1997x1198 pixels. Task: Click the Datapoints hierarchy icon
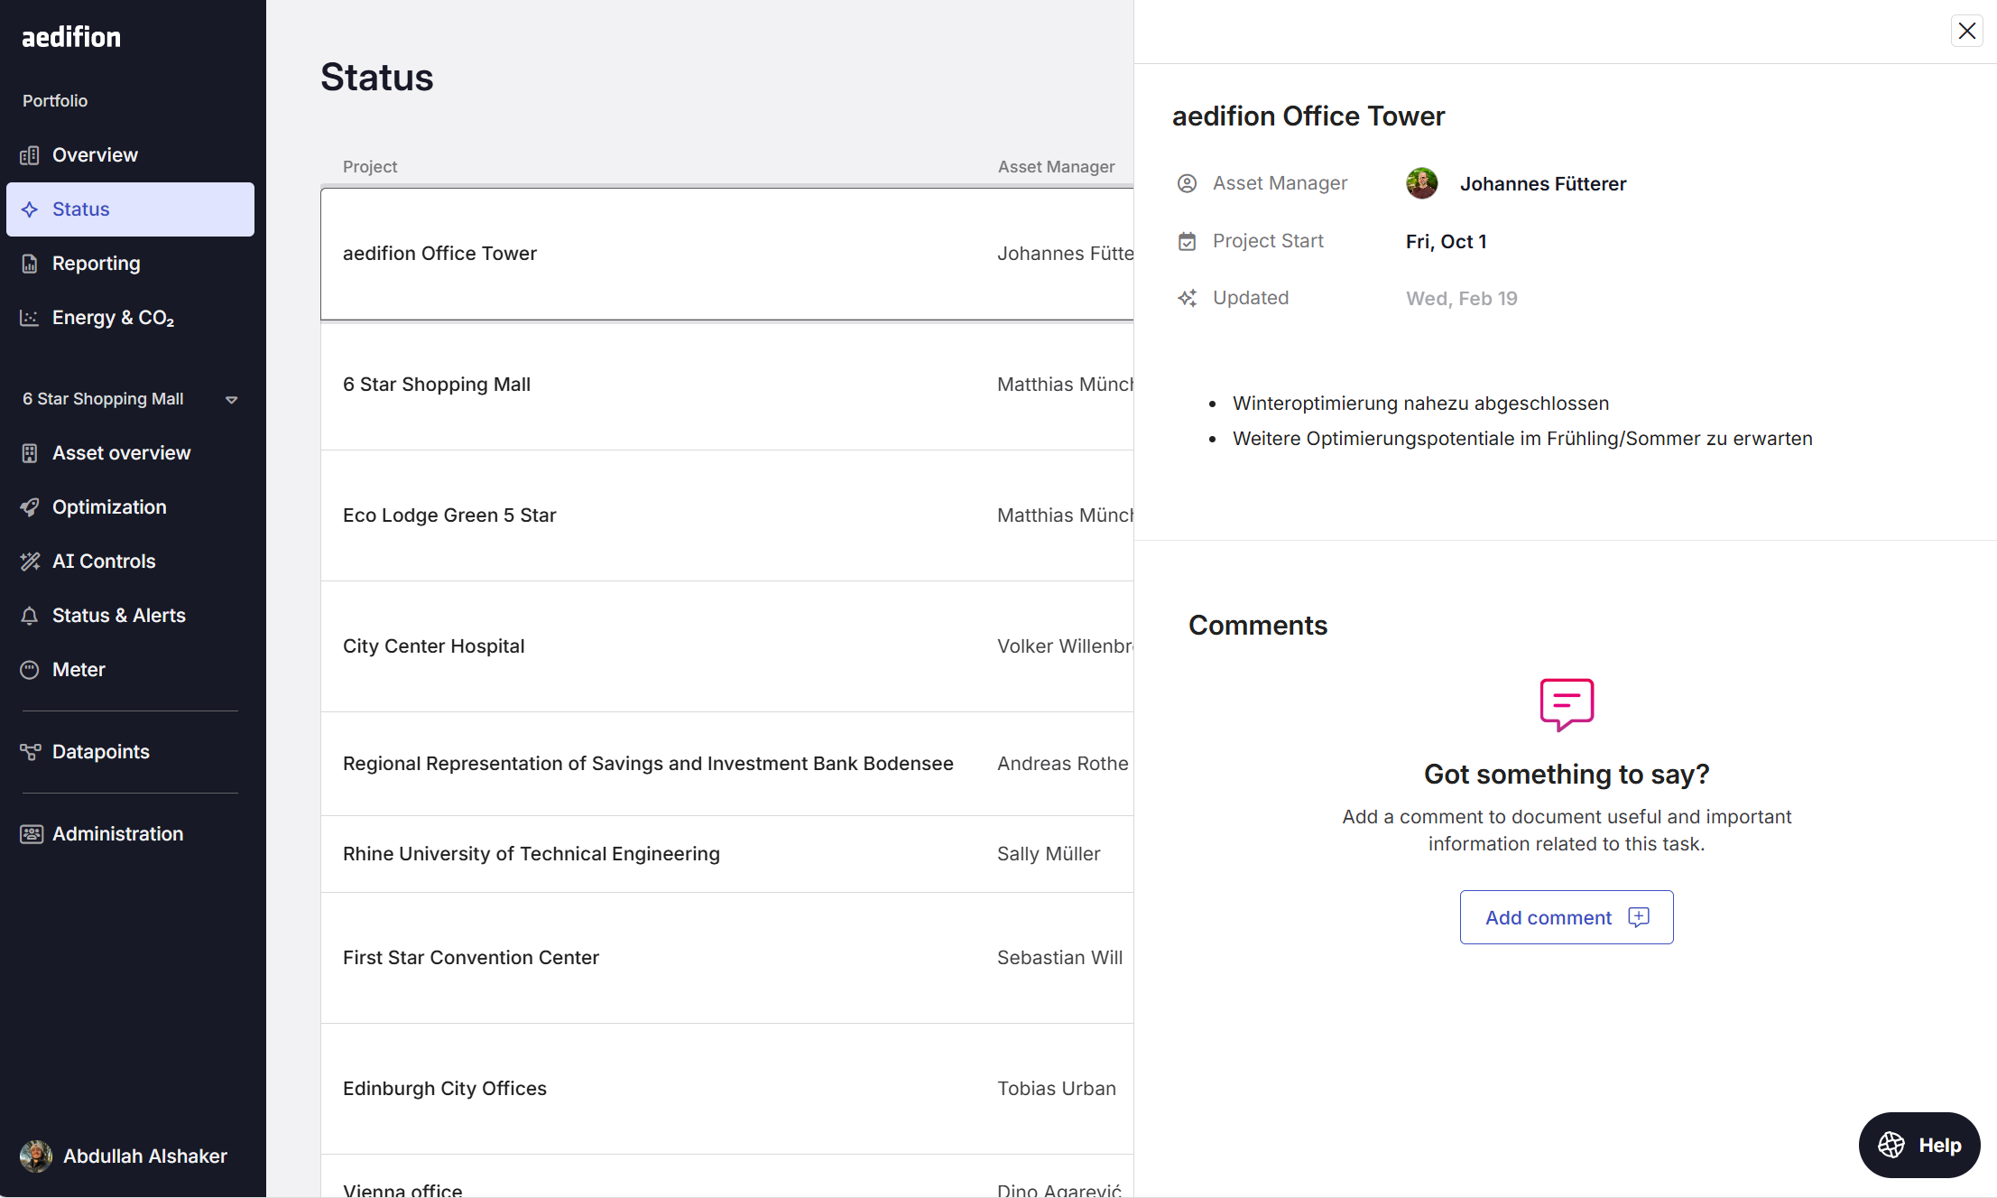coord(30,752)
